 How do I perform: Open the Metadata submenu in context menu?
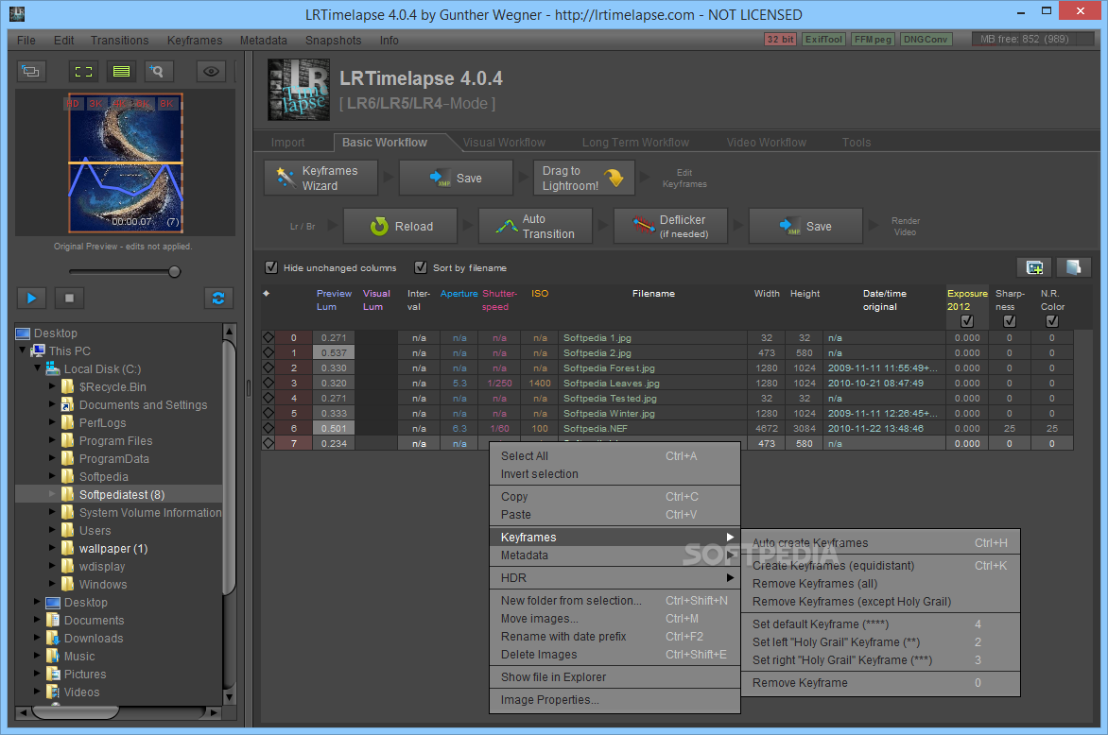click(x=615, y=556)
